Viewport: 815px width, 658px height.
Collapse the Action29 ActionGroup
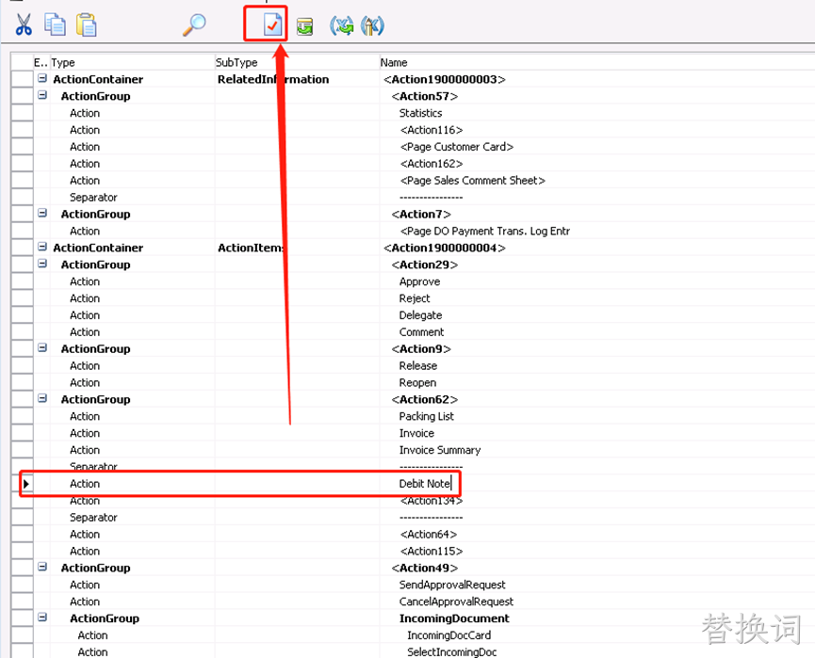42,264
